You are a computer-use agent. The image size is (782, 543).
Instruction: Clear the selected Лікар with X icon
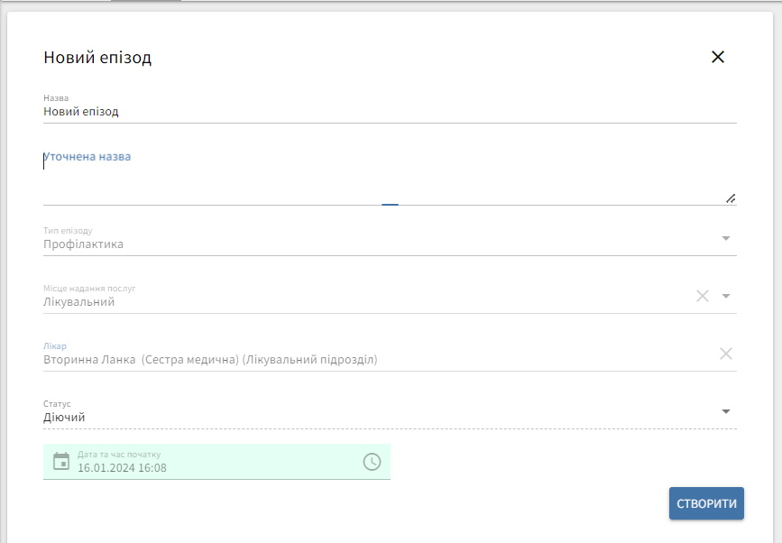pos(725,354)
